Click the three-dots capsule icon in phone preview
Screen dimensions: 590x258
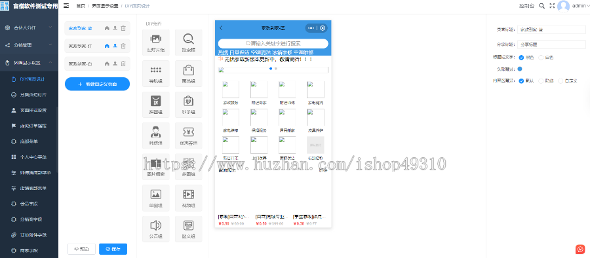pyautogui.click(x=311, y=28)
